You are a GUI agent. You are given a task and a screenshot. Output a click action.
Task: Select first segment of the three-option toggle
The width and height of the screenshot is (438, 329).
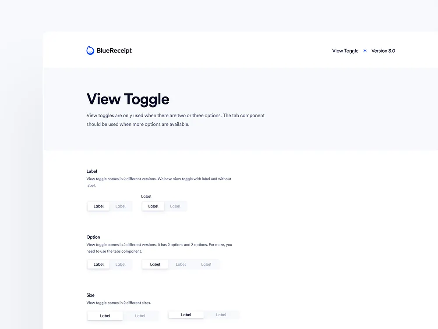[x=155, y=264]
